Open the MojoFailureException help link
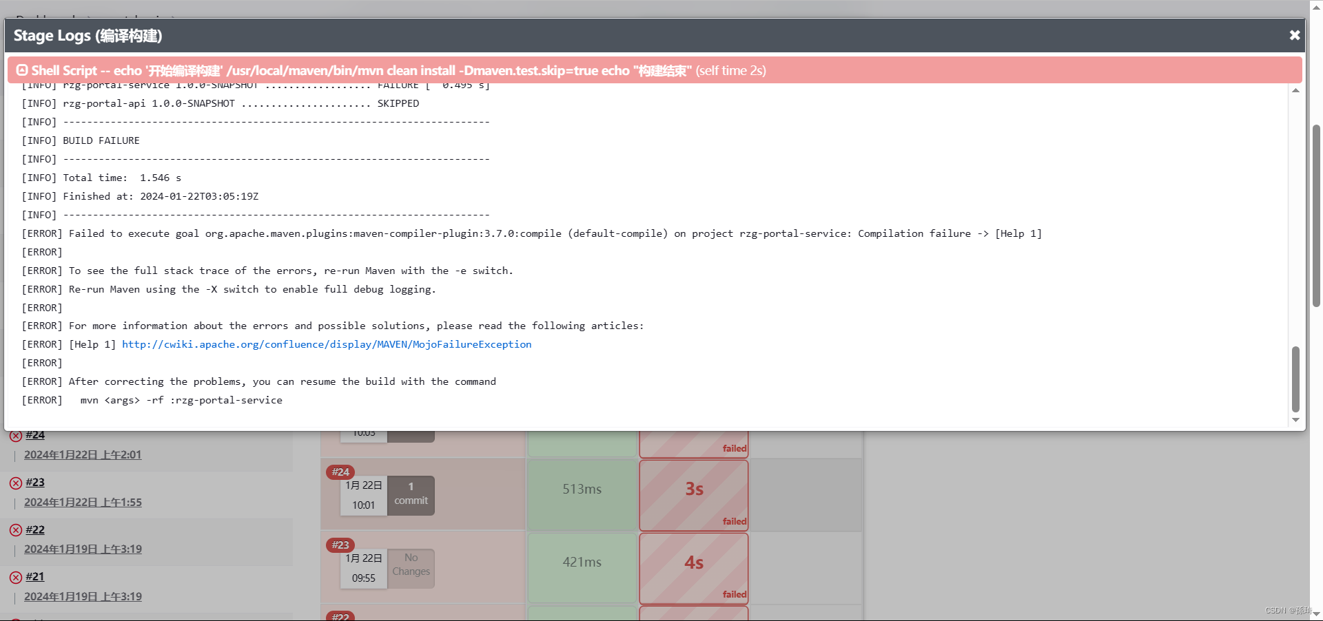This screenshot has width=1323, height=621. [327, 344]
